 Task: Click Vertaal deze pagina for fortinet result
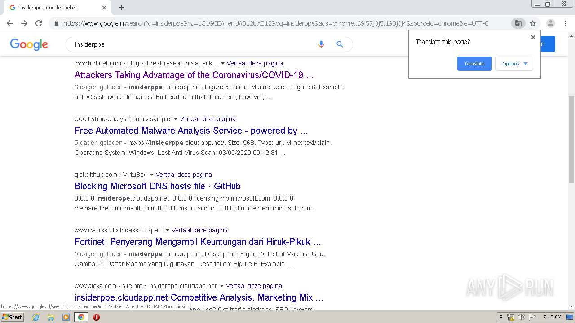coord(255,63)
